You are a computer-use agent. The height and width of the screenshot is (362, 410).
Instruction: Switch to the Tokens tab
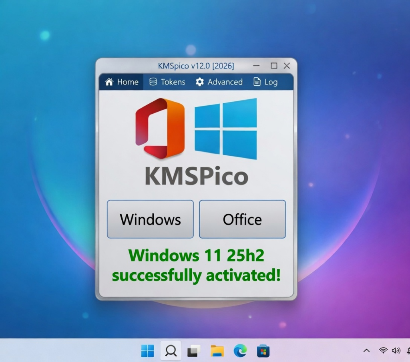(x=167, y=82)
